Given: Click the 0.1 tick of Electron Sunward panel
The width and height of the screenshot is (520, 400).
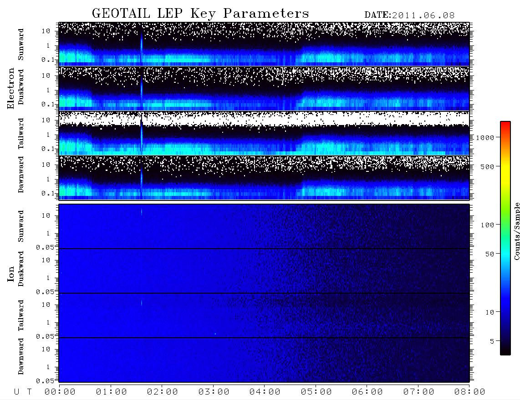Looking at the screenshot, I should [x=48, y=60].
